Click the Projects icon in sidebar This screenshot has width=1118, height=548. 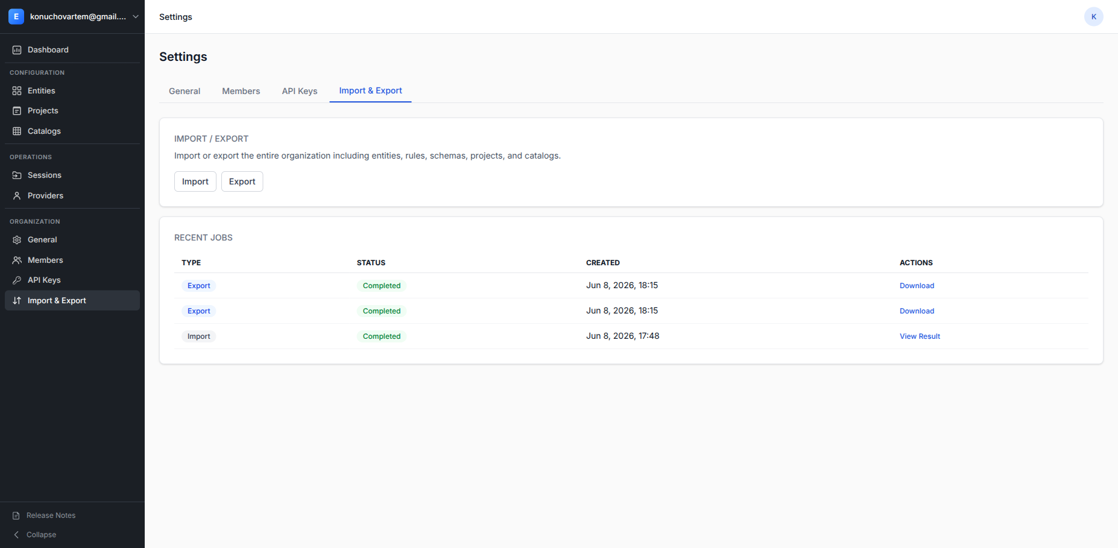tap(17, 111)
